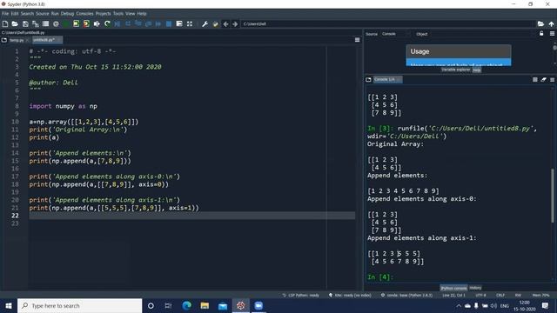The image size is (557, 313).
Task: Run the file with the green play icon
Action: (66, 23)
